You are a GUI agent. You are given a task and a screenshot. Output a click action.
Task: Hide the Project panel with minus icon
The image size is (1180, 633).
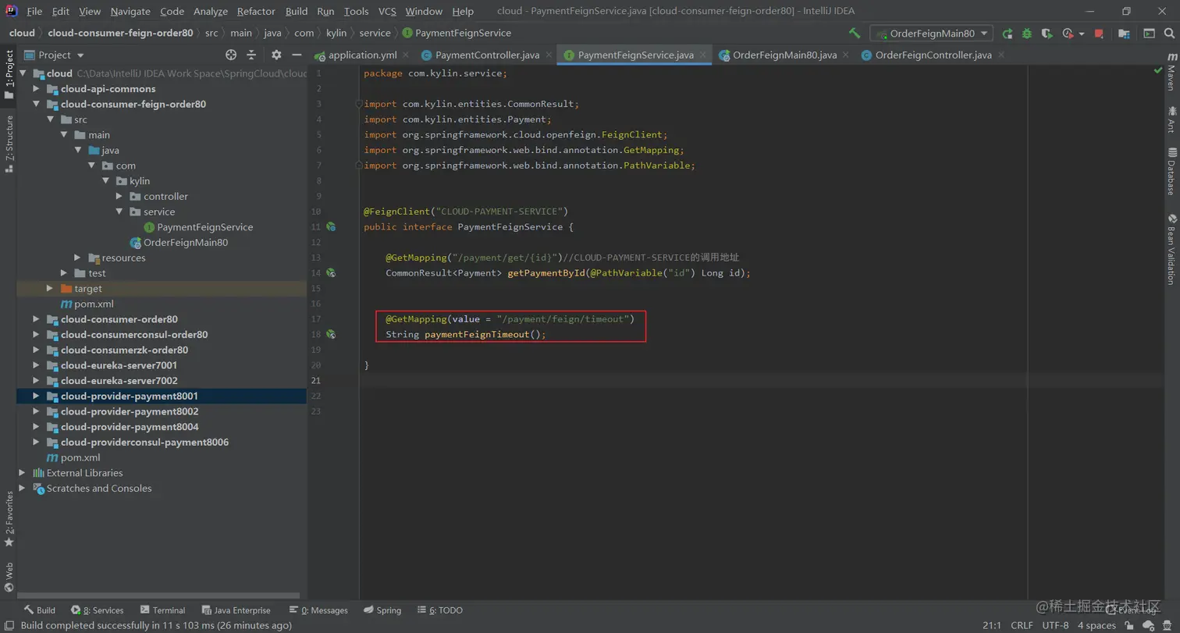pyautogui.click(x=297, y=55)
